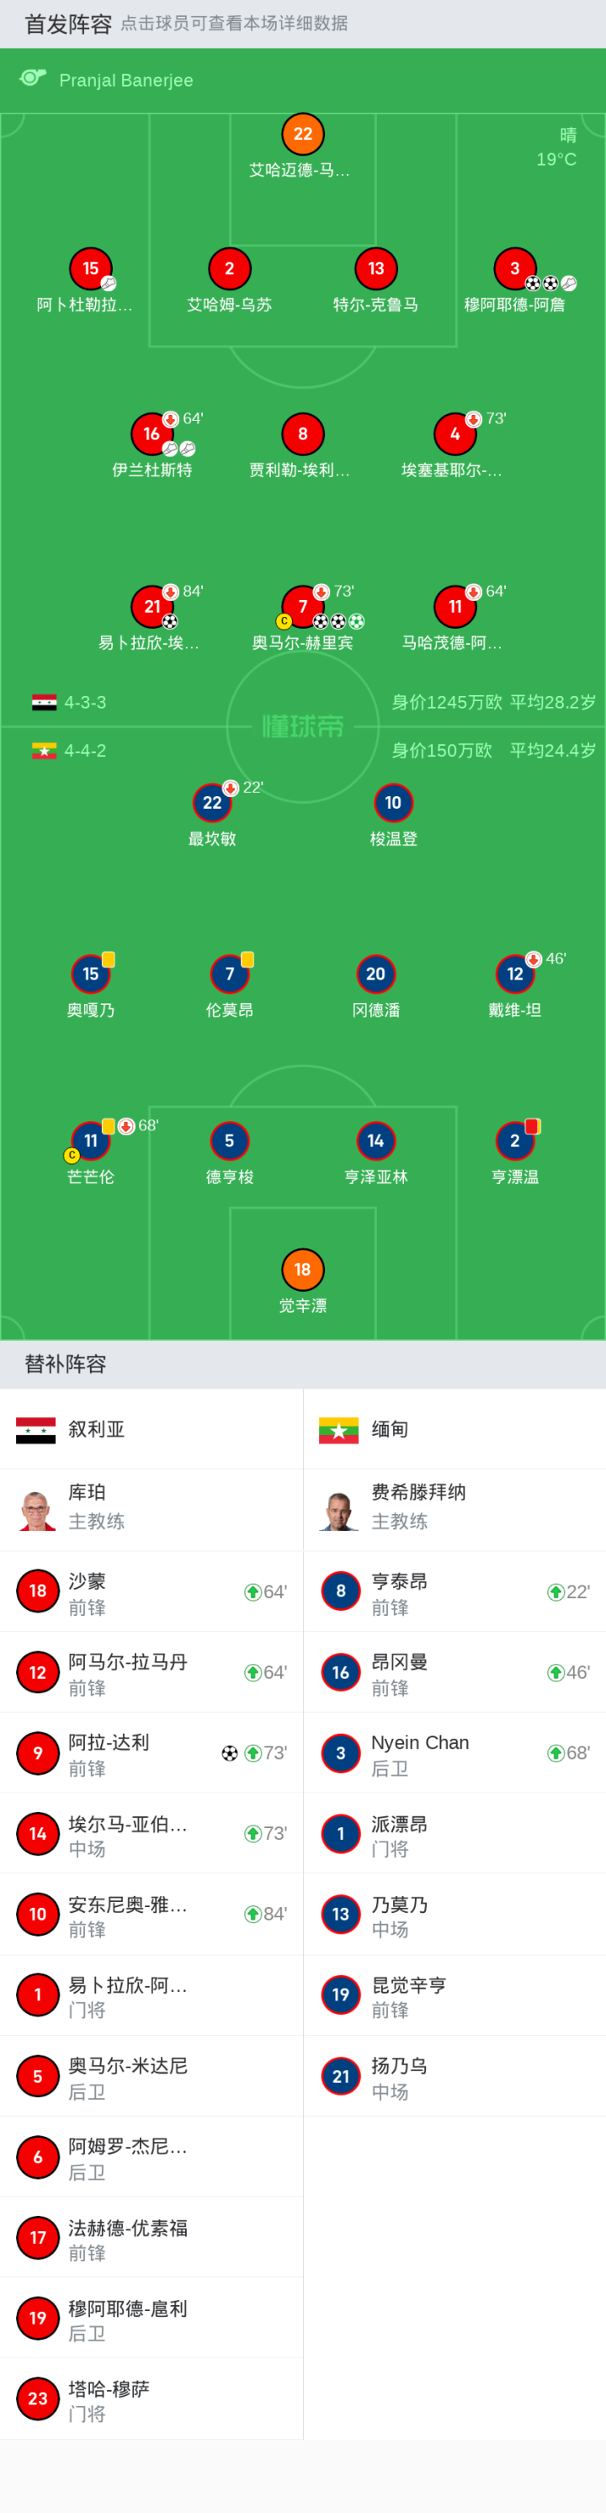Viewport: 606px width, 2513px height.
Task: Click substitute 塔哈-穆萨 number 23 badge
Action: [37, 2399]
